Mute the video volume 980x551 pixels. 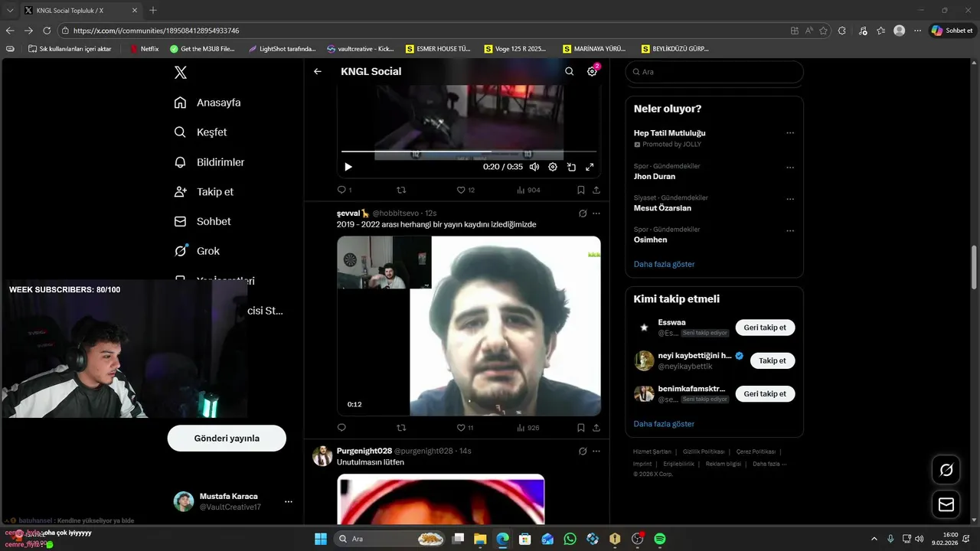pos(534,167)
